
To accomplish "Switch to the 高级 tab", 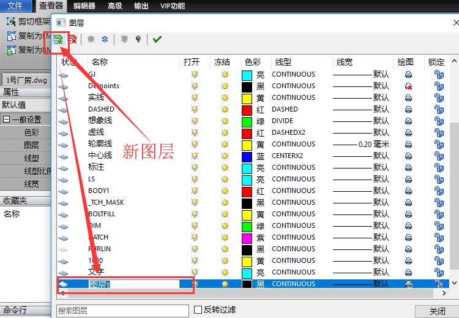I will 115,6.
